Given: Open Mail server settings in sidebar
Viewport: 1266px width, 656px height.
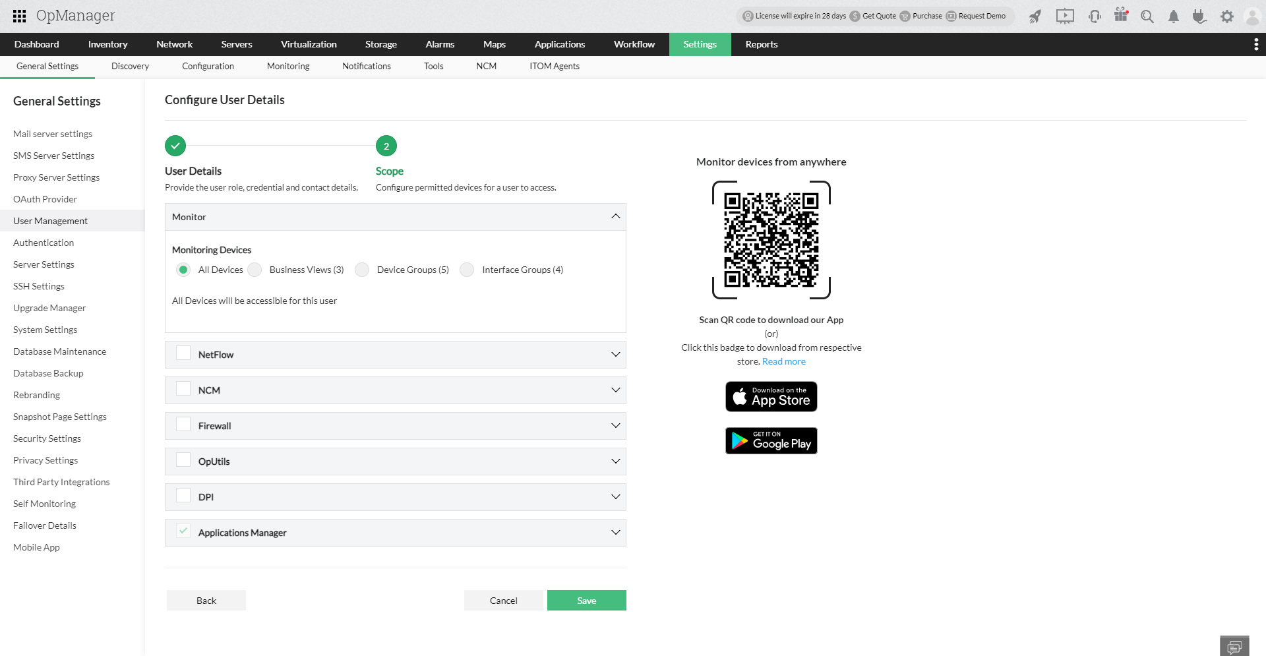Looking at the screenshot, I should point(53,134).
